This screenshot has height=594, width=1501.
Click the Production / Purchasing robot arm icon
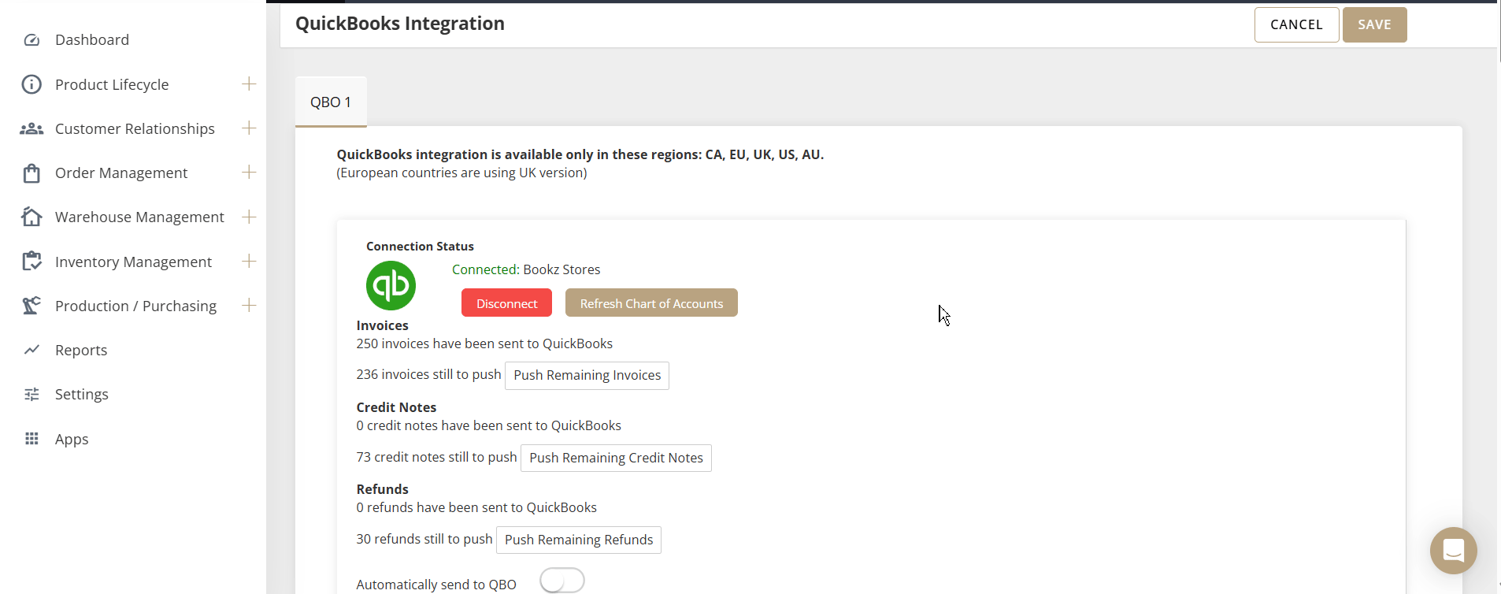[x=32, y=306]
